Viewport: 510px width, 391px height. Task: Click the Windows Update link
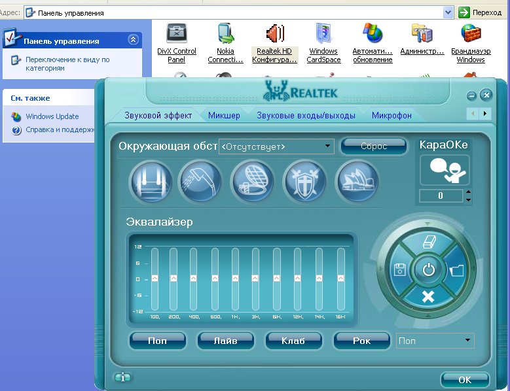tap(52, 116)
